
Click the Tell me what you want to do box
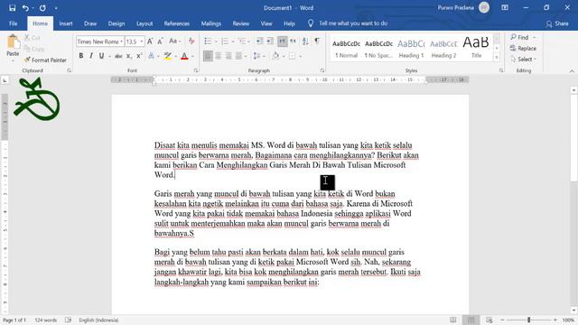353,23
